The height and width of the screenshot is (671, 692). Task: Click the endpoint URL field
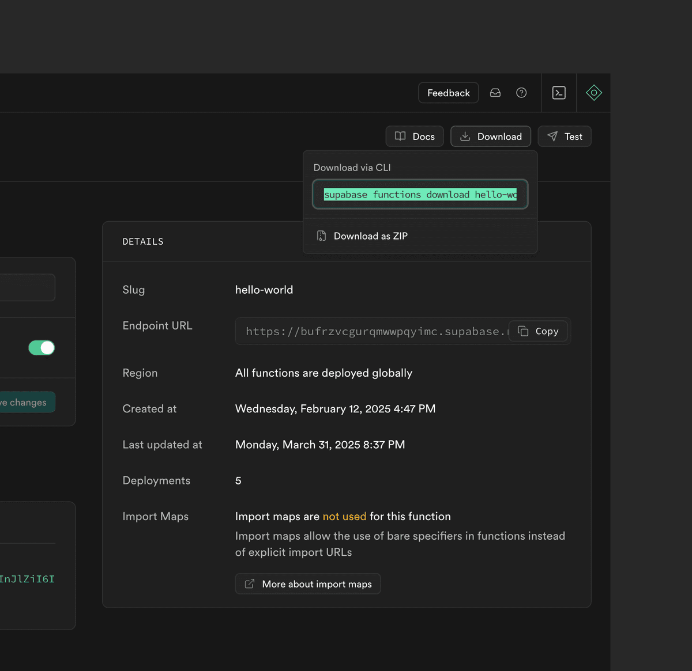point(375,331)
